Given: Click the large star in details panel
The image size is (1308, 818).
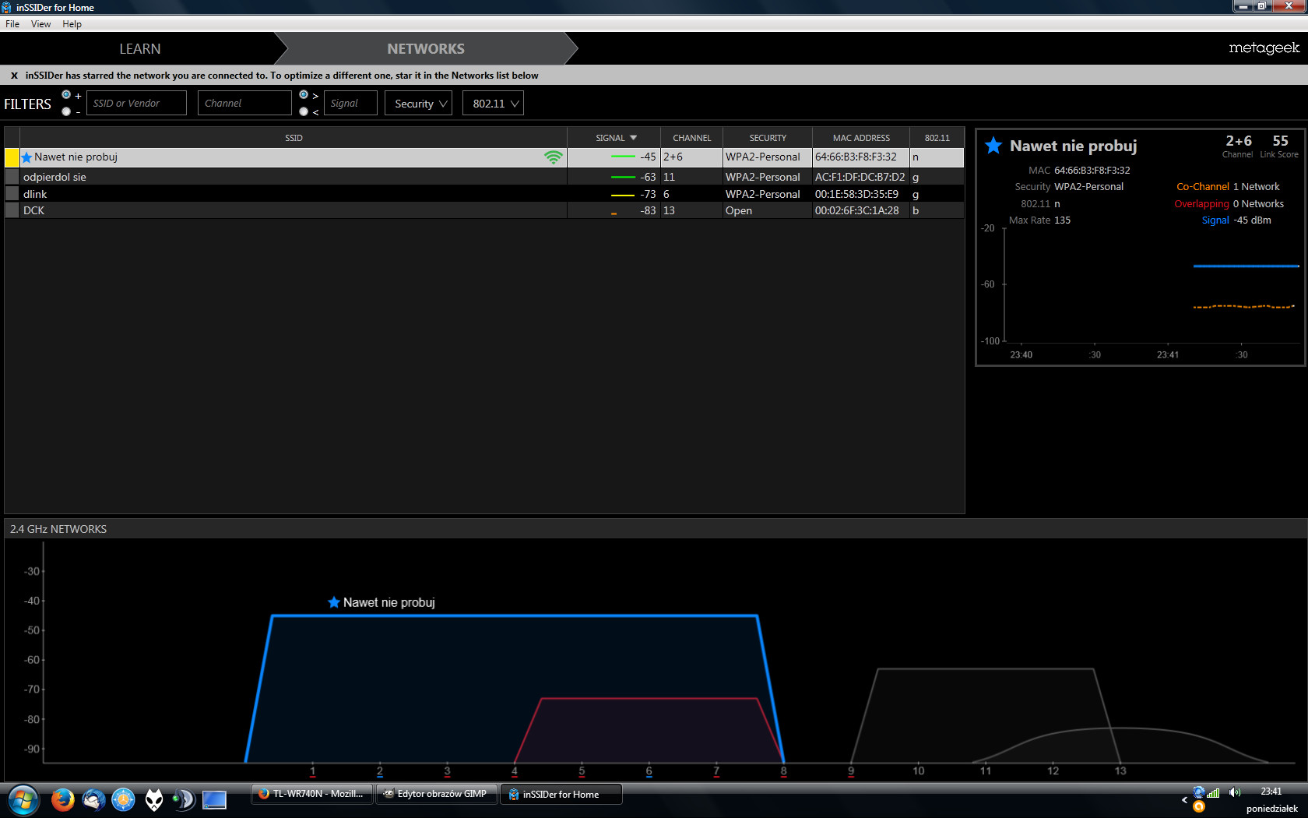Looking at the screenshot, I should (x=993, y=146).
